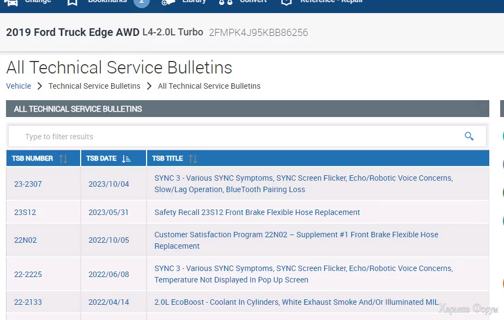Open TSB 22-2225 number link
Viewport: 504px width, 320px height.
click(x=28, y=274)
